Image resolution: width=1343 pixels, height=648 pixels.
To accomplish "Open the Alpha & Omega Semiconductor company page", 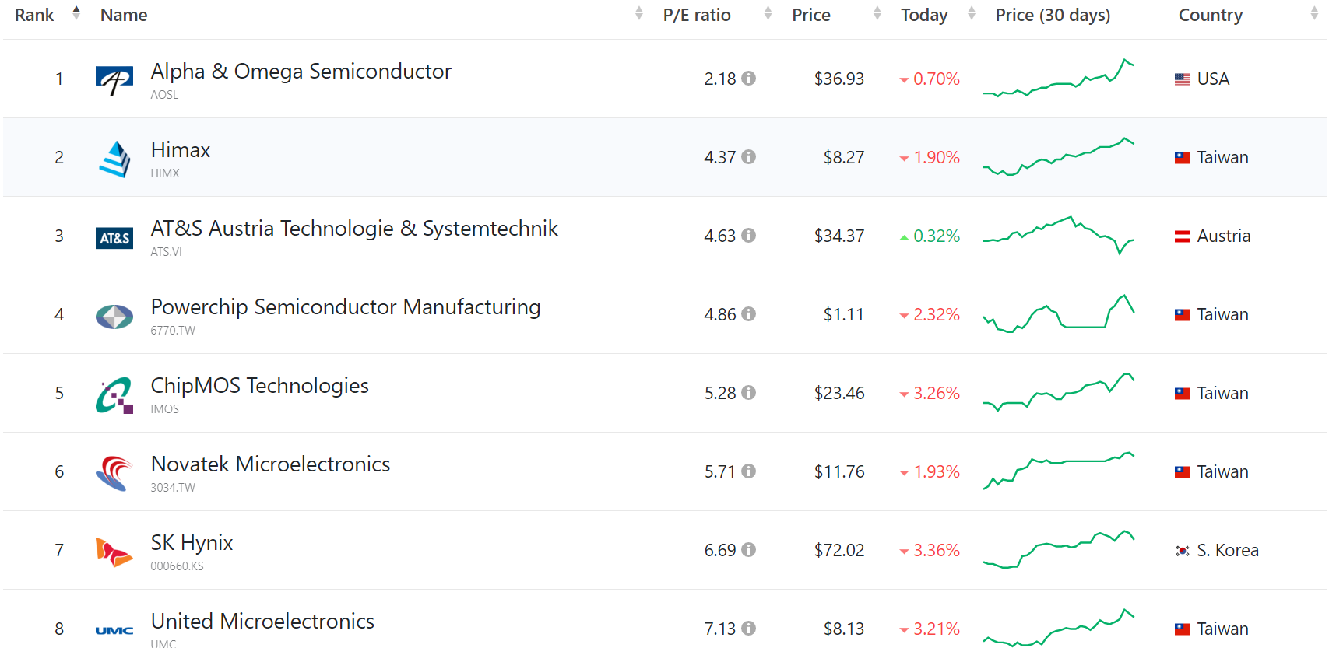I will click(301, 71).
